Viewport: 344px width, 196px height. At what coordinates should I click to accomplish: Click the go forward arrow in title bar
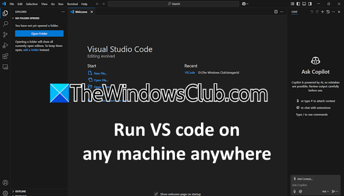pyautogui.click(x=103, y=4)
